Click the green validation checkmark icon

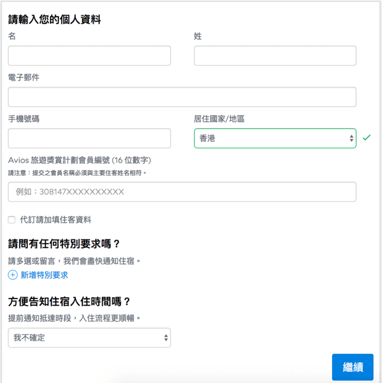(367, 138)
